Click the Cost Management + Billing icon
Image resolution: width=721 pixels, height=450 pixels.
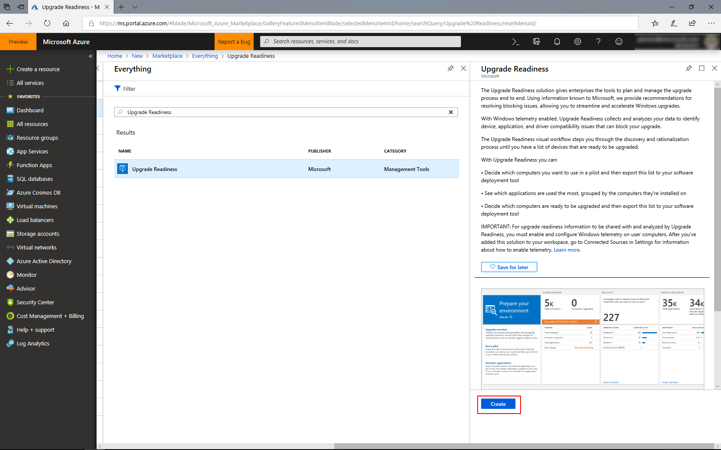pos(10,316)
